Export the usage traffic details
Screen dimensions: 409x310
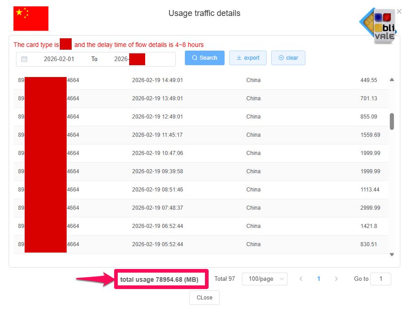(248, 58)
